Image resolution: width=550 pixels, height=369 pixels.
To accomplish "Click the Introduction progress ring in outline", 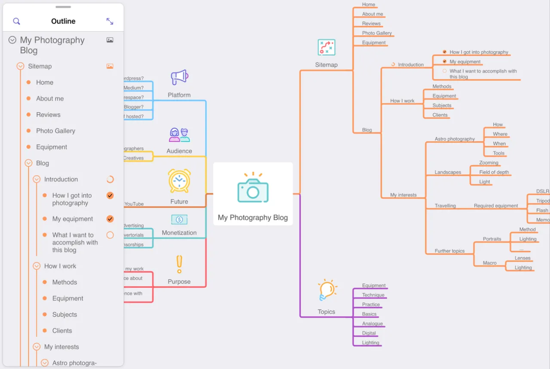I will [x=110, y=180].
